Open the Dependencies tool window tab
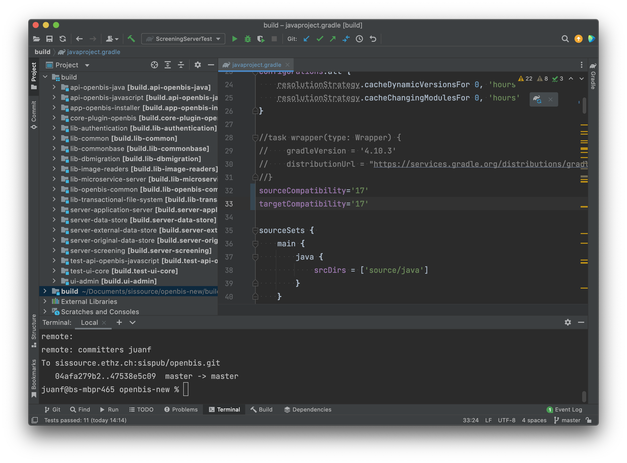The image size is (627, 463). 308,410
